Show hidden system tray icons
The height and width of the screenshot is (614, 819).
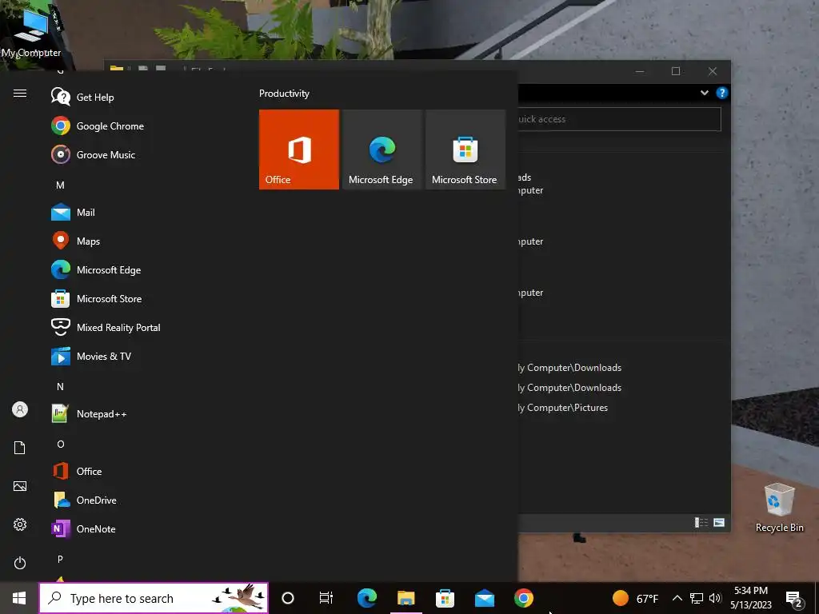(677, 598)
